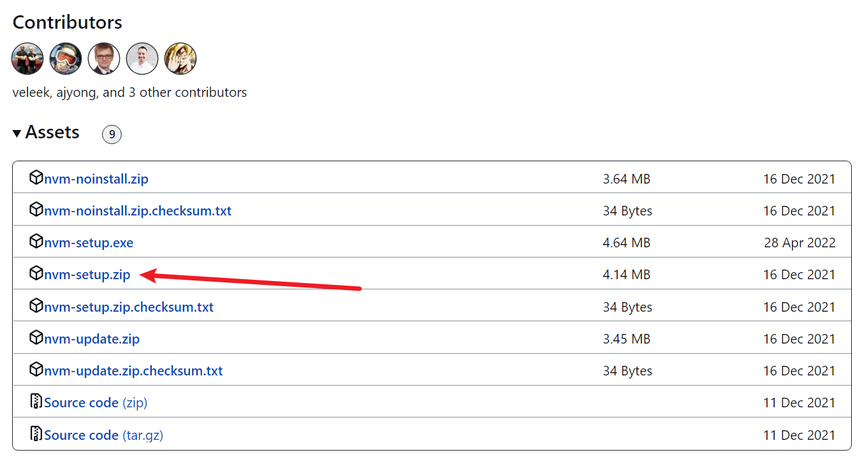Download nvm-noinstall.zip.checksum.txt
Image resolution: width=862 pixels, height=457 pixels.
pyautogui.click(x=138, y=211)
